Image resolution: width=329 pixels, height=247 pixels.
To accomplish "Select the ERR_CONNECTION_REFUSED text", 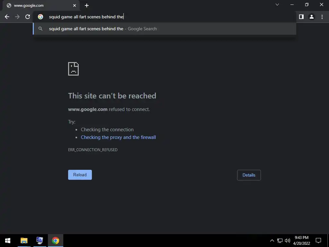I will coord(93,150).
